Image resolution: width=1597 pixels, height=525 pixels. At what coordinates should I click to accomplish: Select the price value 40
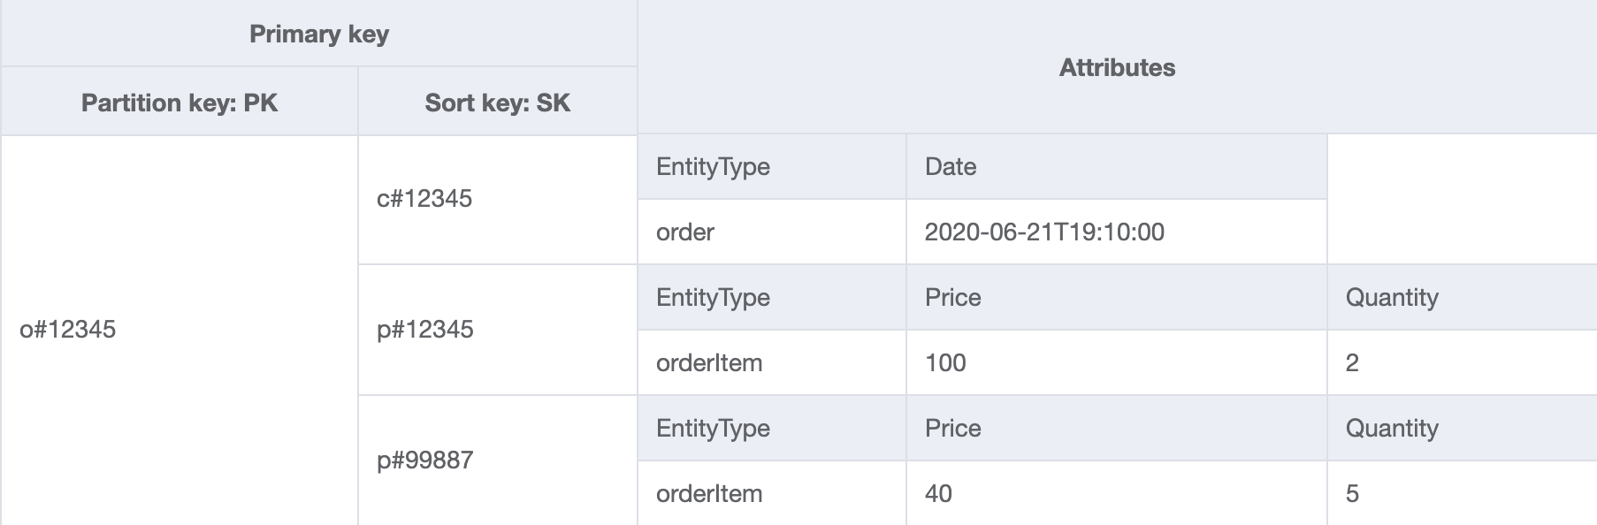pos(1117,493)
